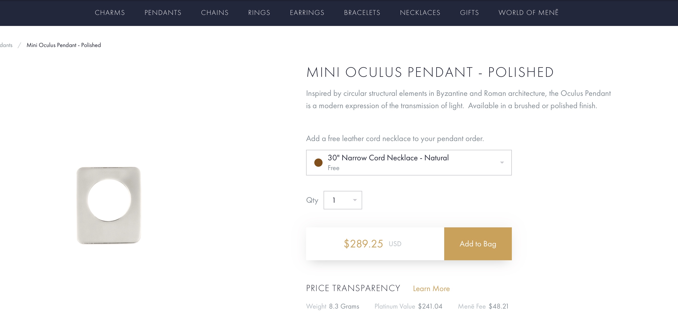
Task: Click the brown Natural cord color swatch
Action: pyautogui.click(x=318, y=162)
